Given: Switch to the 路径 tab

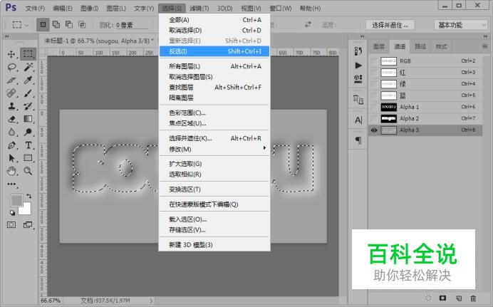Looking at the screenshot, I should click(x=420, y=47).
